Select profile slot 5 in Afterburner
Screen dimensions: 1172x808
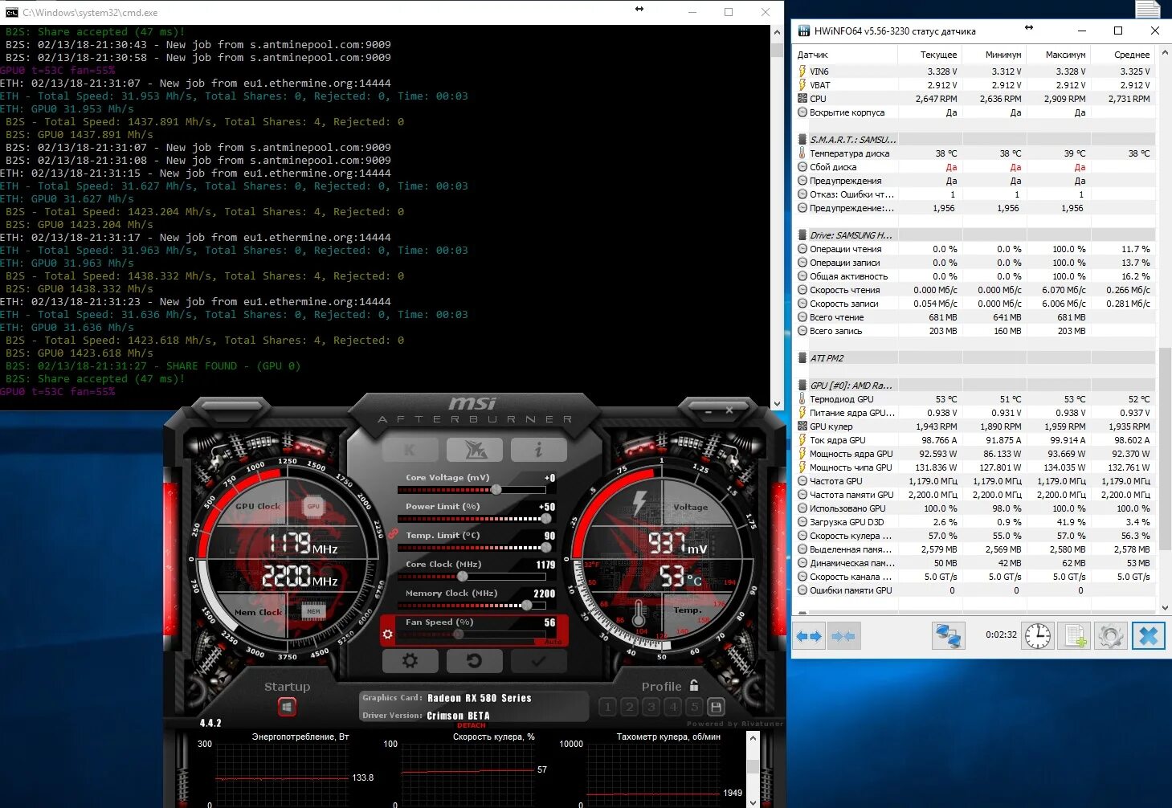(x=695, y=707)
